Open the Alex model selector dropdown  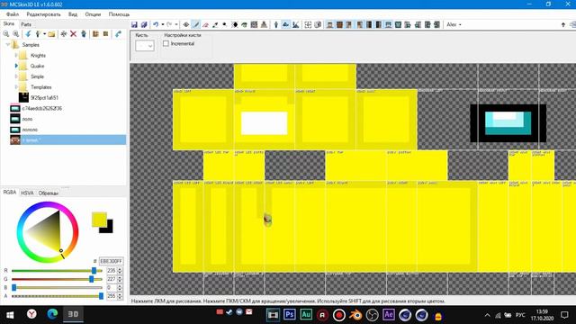point(454,24)
